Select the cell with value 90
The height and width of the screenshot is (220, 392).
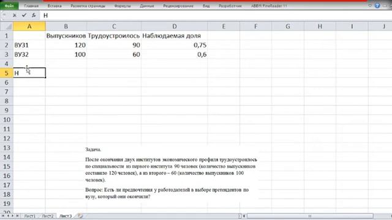114,45
